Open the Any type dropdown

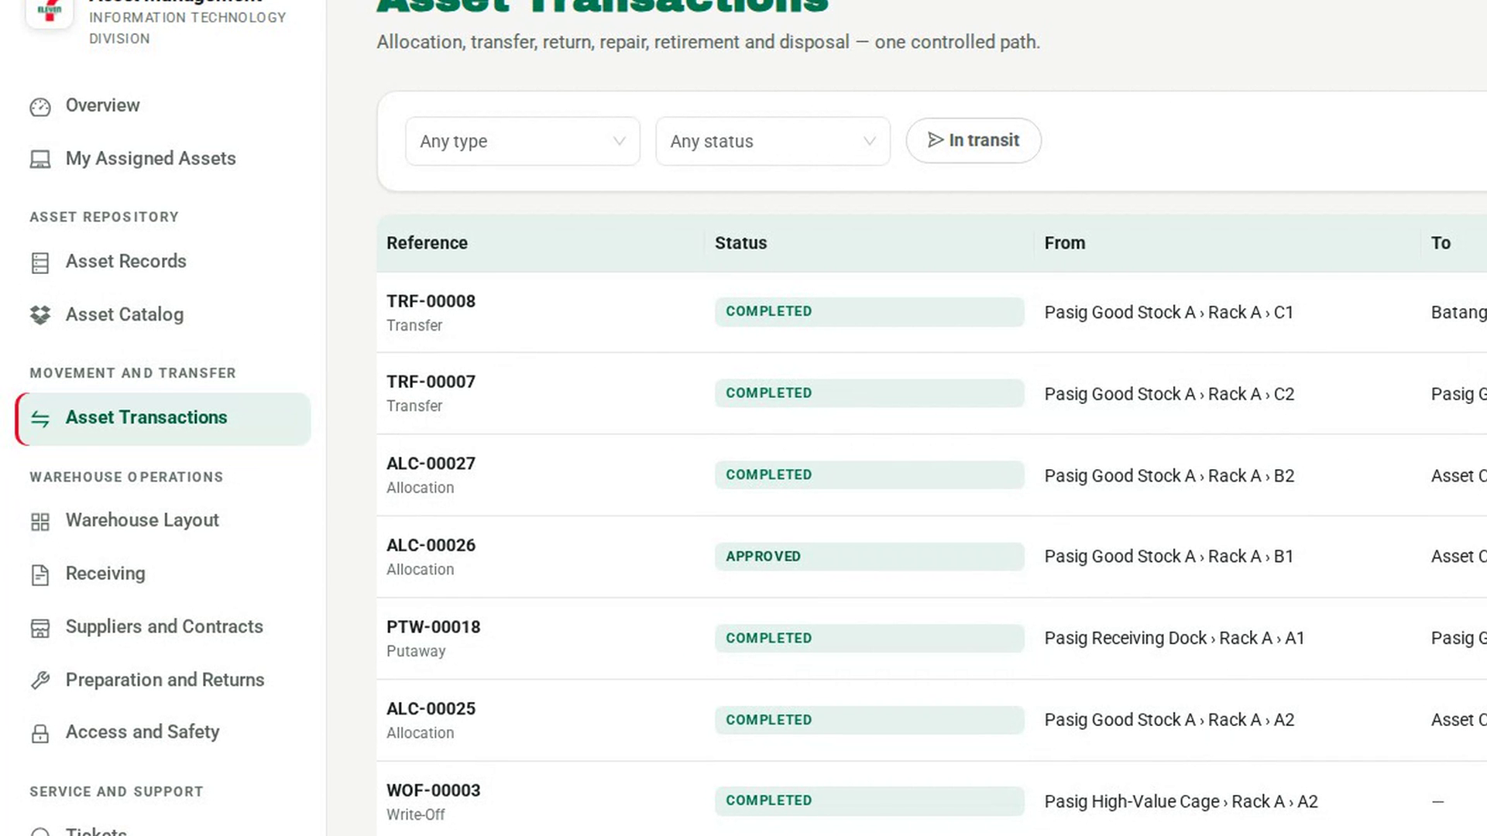pos(523,141)
